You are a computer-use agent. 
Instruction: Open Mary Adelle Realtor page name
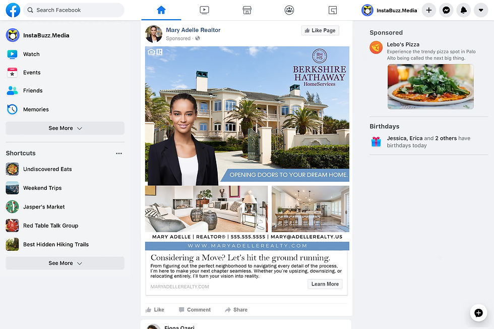point(193,30)
